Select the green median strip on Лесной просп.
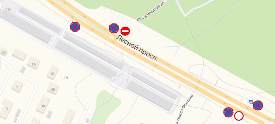Image resolution: width=275 pixels, height=124 pixels. [x=82, y=19]
